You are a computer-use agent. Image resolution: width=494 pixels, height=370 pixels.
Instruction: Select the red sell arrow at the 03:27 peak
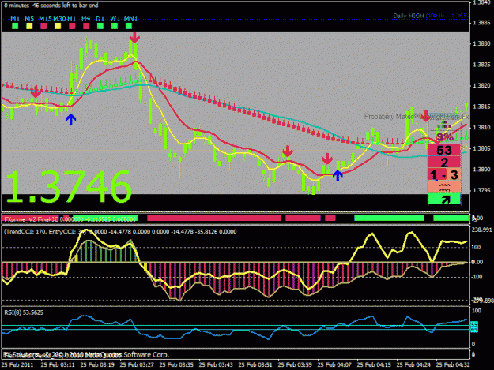pos(134,37)
